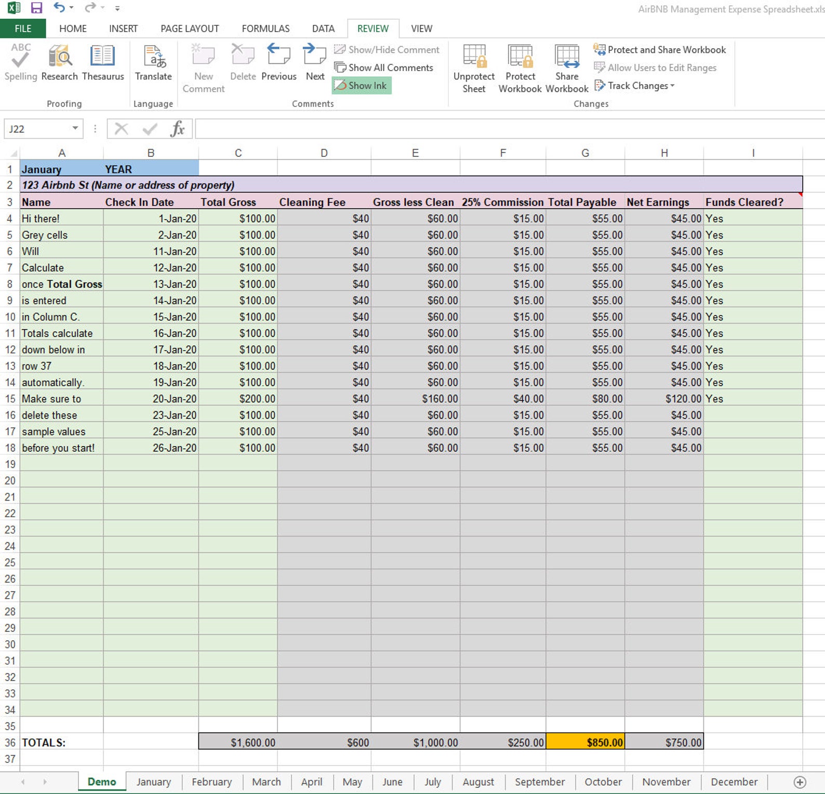Click the 123 Airbnb St address cell
825x794 pixels.
[411, 185]
